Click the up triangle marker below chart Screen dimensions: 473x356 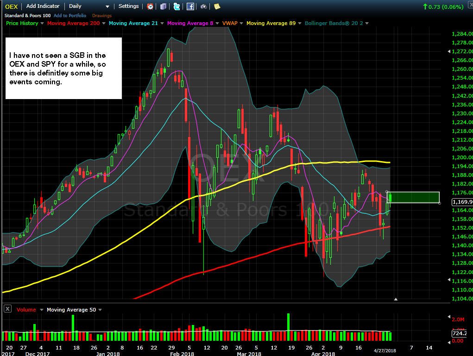(396, 299)
